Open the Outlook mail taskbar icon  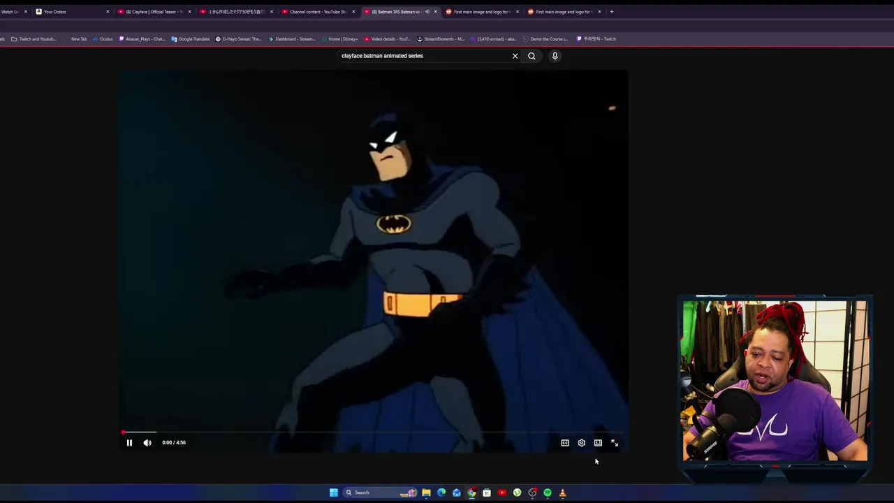[x=457, y=493]
